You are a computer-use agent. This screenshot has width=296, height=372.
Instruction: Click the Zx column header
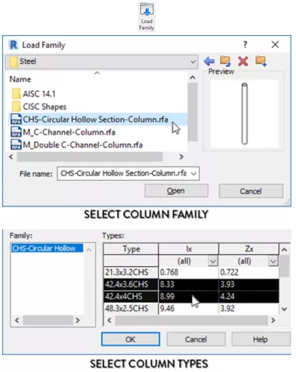[x=249, y=249]
